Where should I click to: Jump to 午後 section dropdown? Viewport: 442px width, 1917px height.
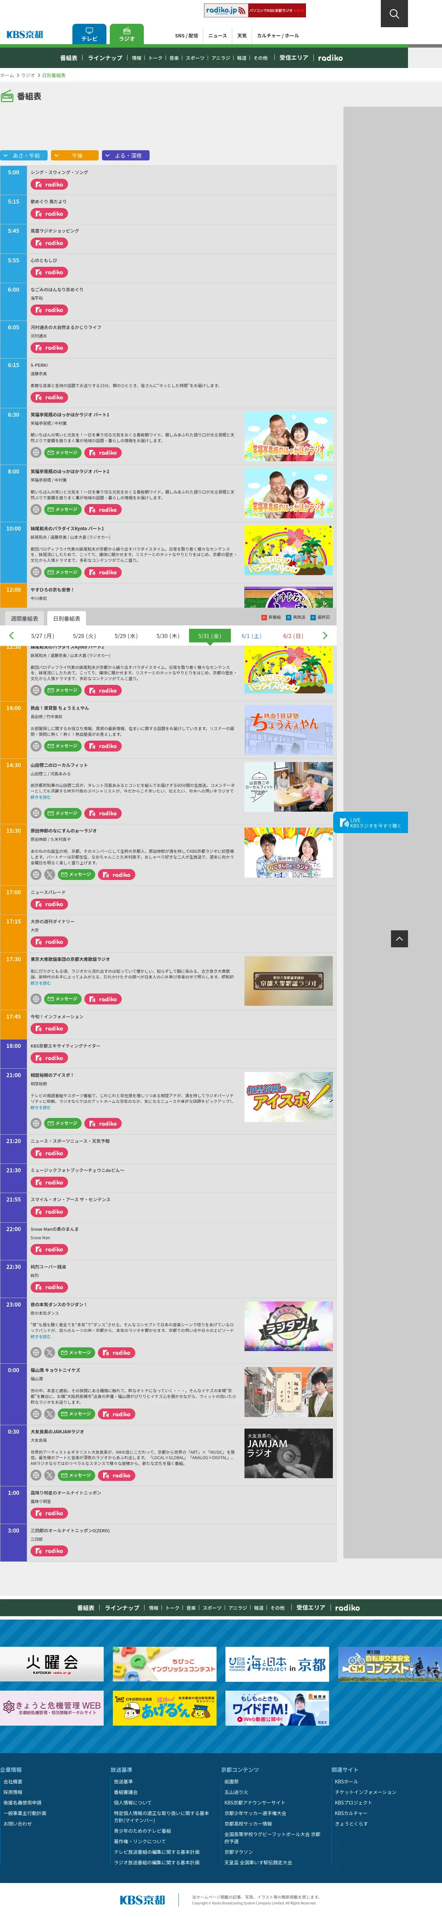[x=74, y=156]
